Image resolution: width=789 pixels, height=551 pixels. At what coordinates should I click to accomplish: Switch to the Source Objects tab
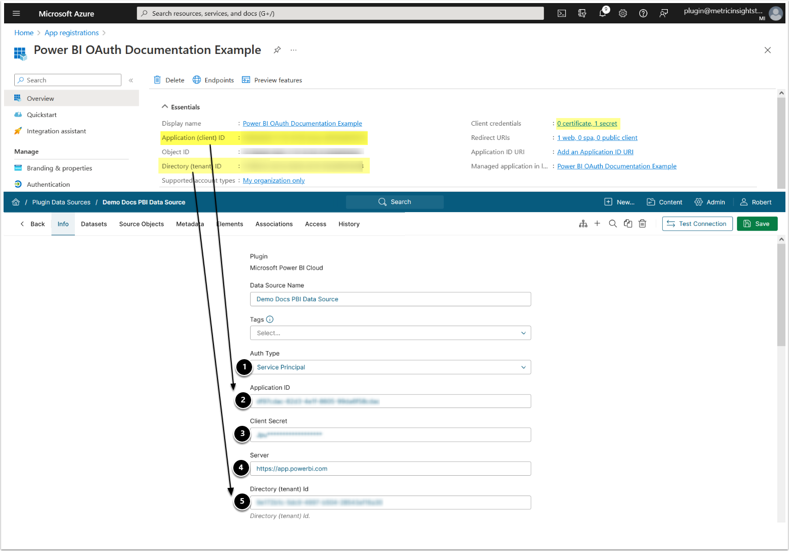[142, 224]
